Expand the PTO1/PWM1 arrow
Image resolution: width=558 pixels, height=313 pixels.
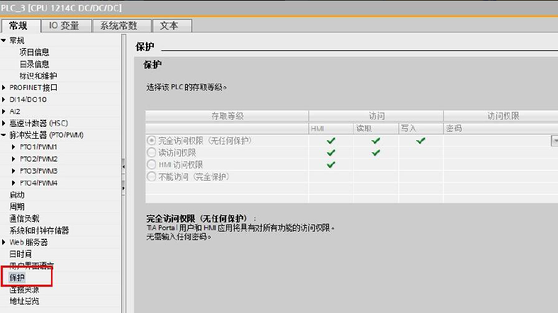point(14,147)
